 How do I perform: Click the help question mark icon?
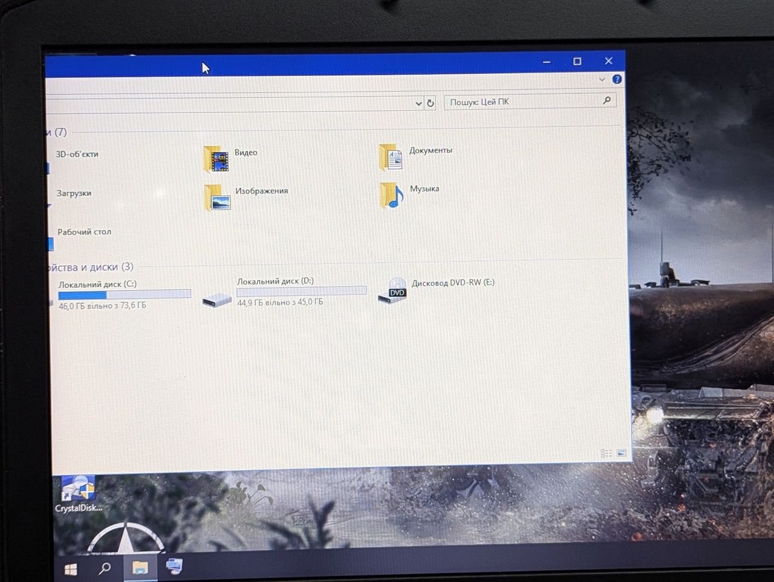coord(617,79)
